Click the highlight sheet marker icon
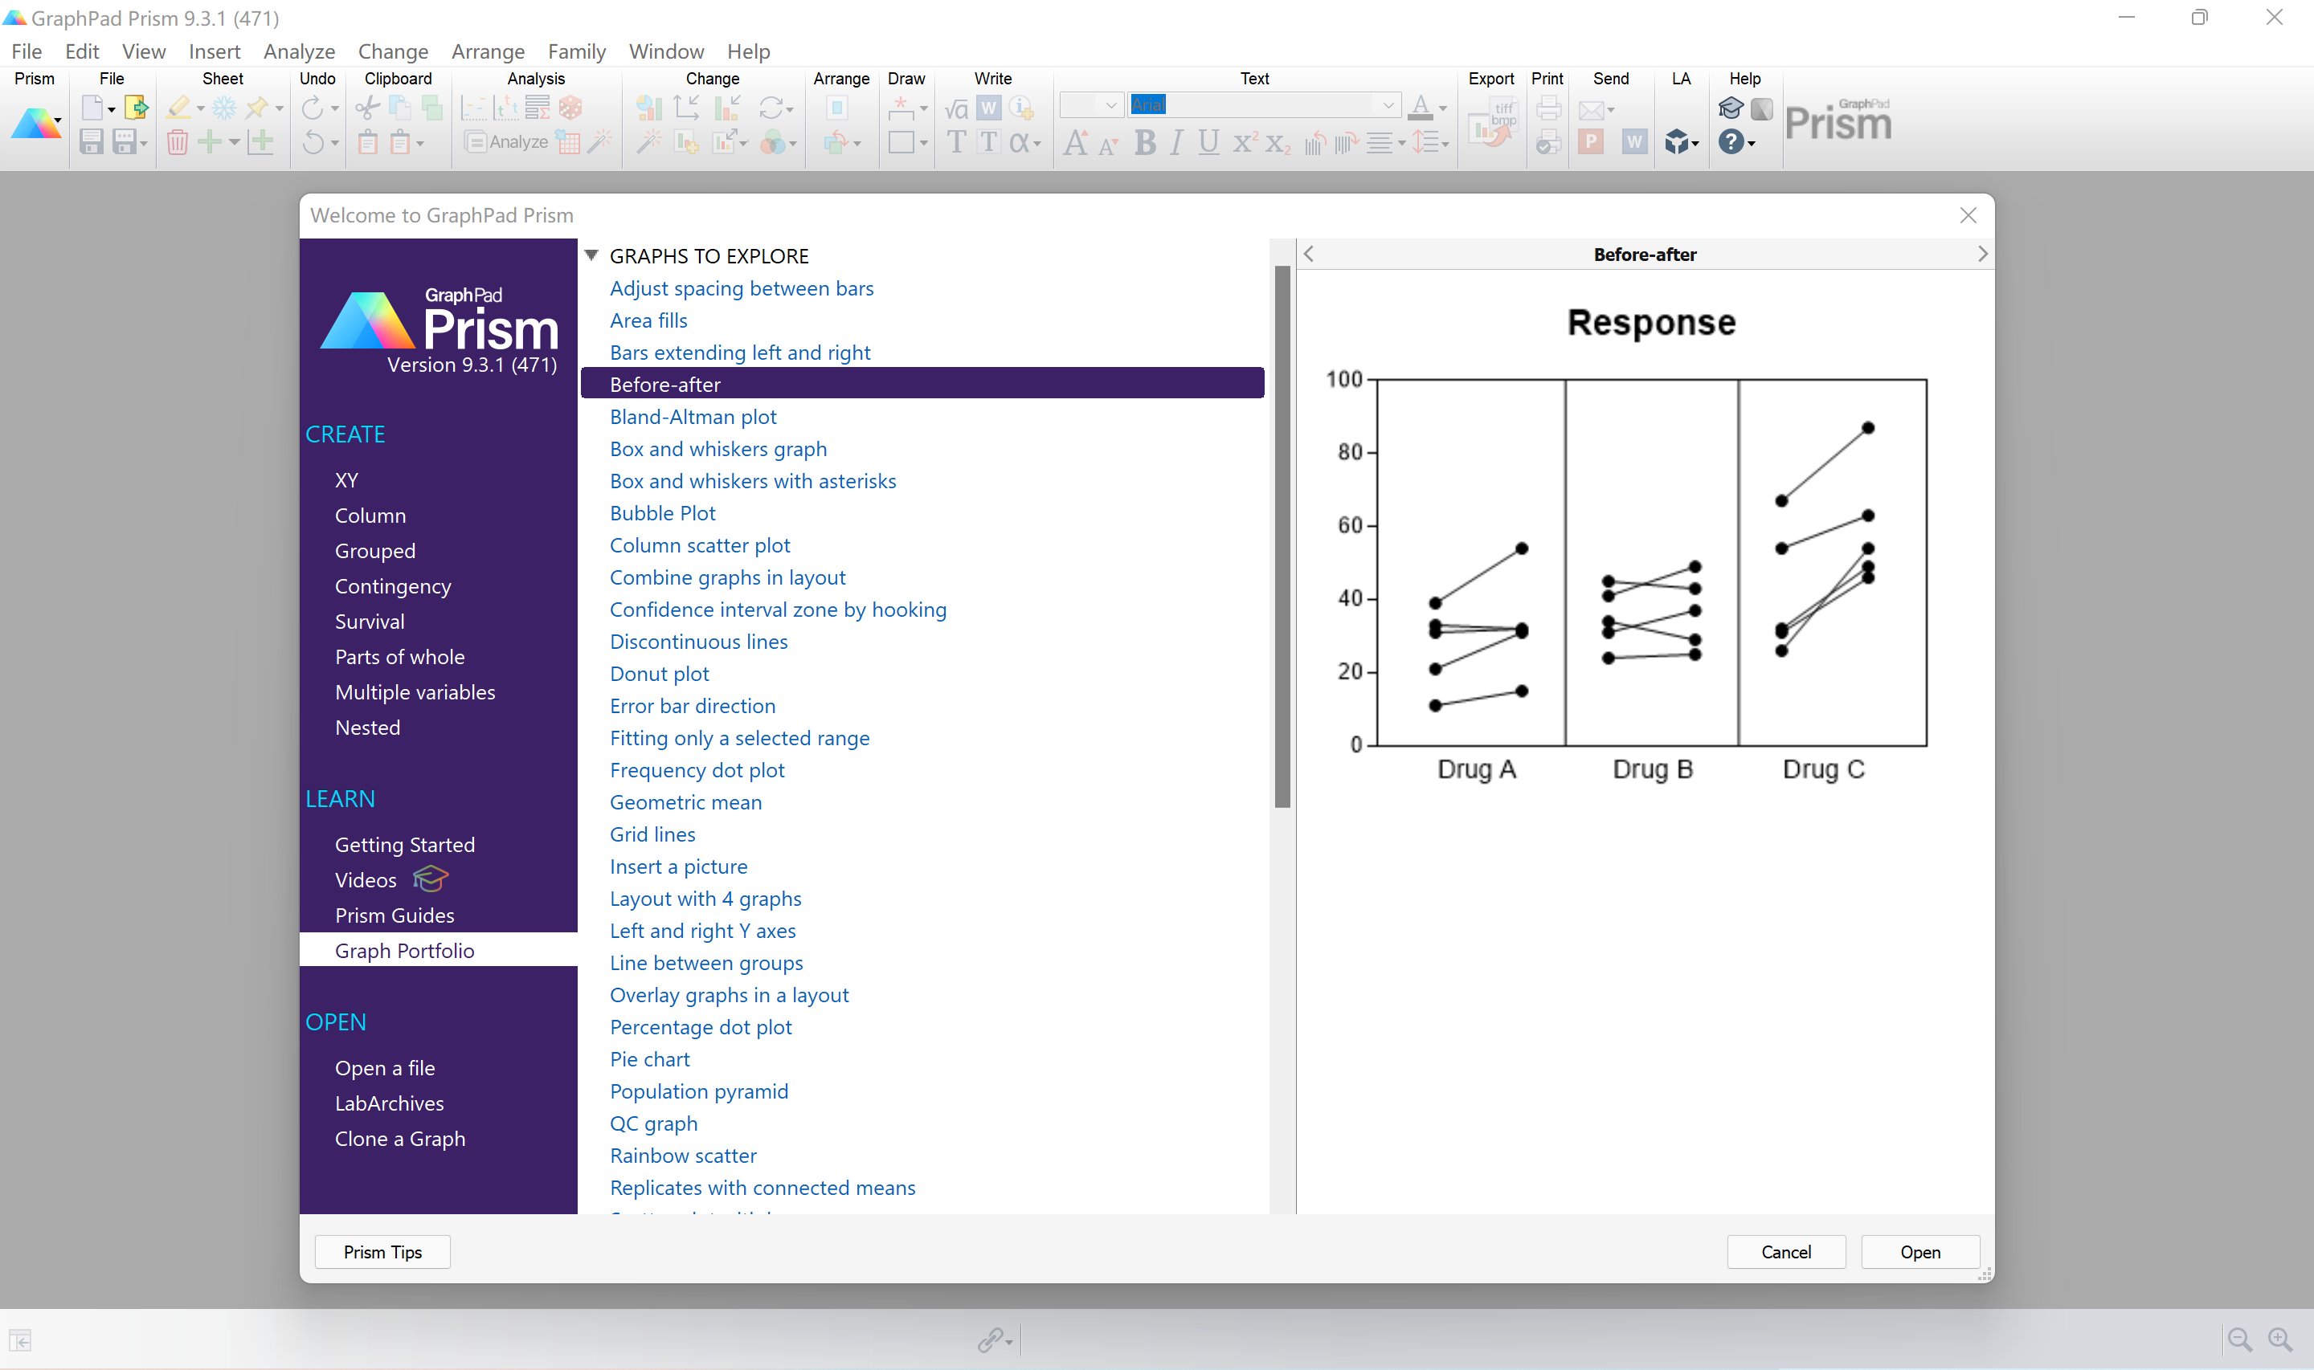Viewport: 2314px width, 1370px height. (x=179, y=108)
